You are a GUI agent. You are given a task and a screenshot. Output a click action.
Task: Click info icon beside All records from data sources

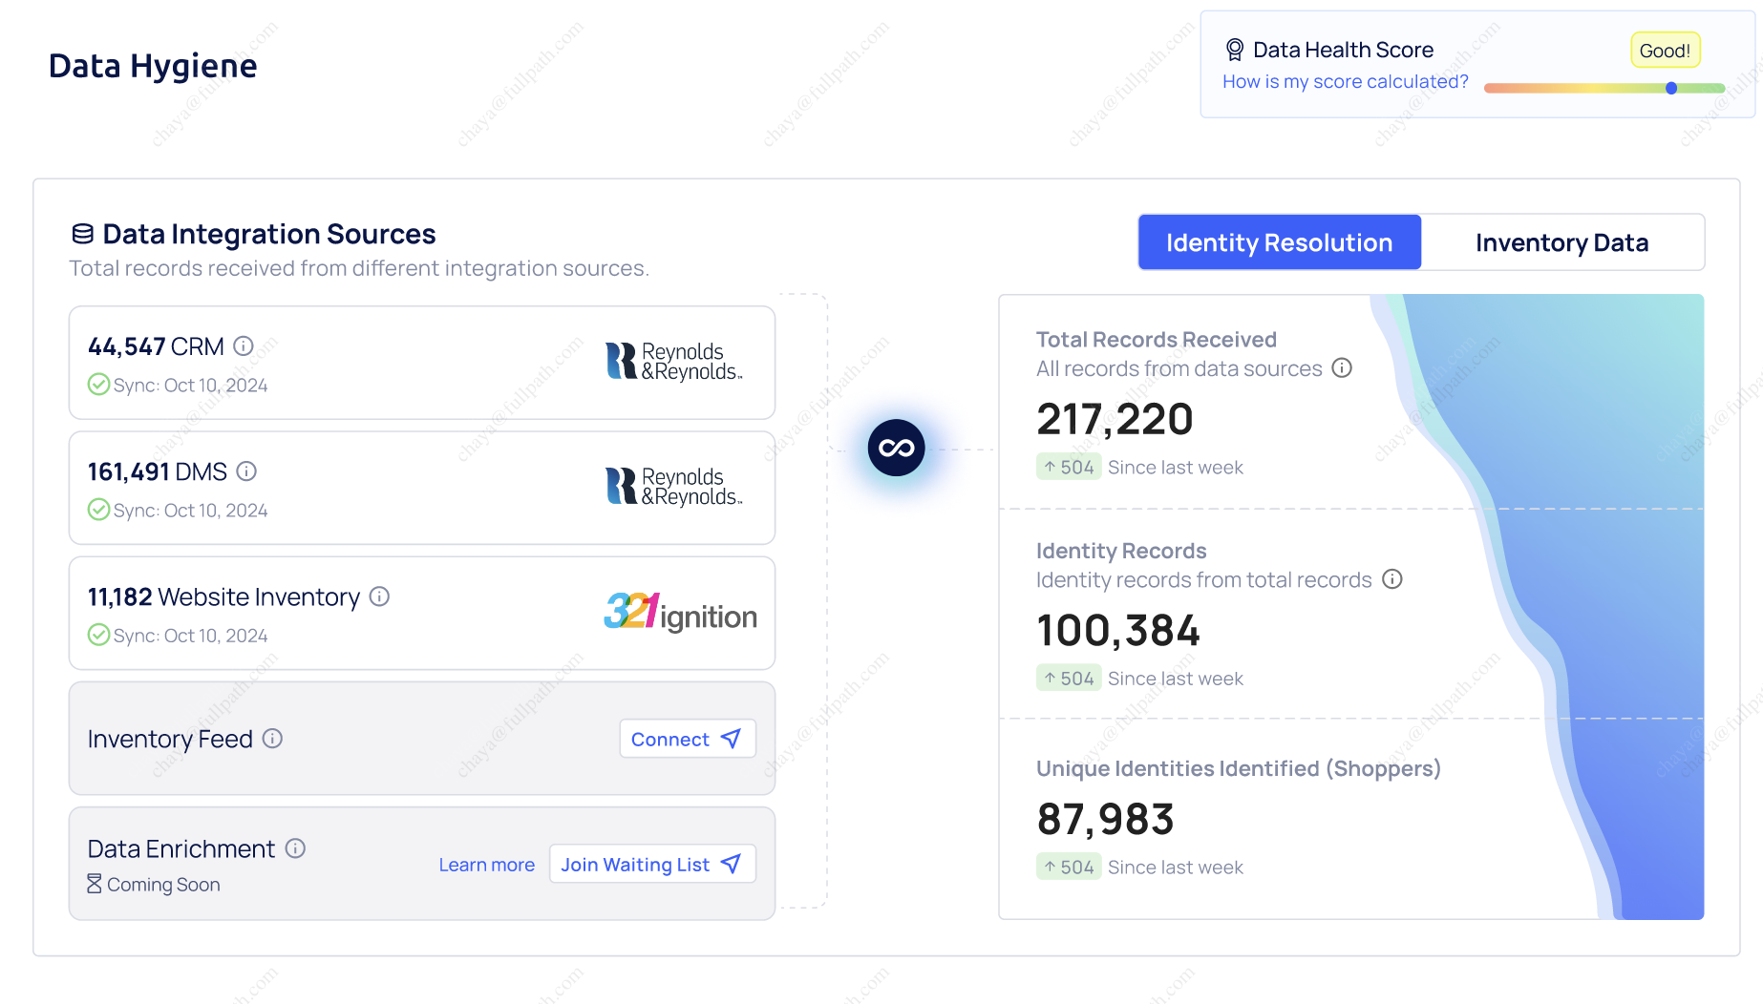(1342, 368)
